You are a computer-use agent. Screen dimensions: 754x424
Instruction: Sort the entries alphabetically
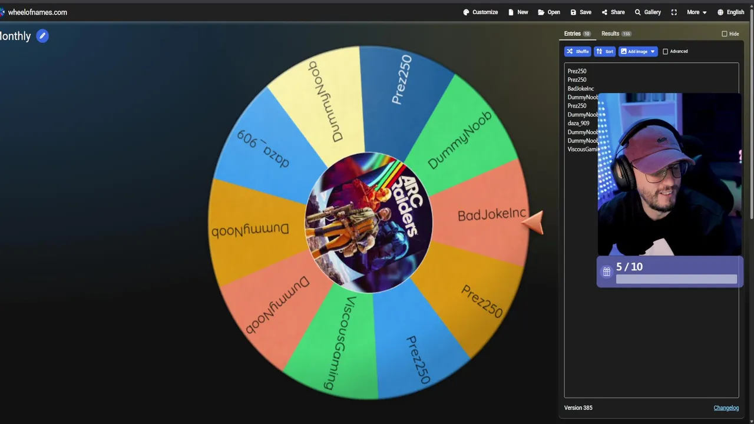(604, 51)
